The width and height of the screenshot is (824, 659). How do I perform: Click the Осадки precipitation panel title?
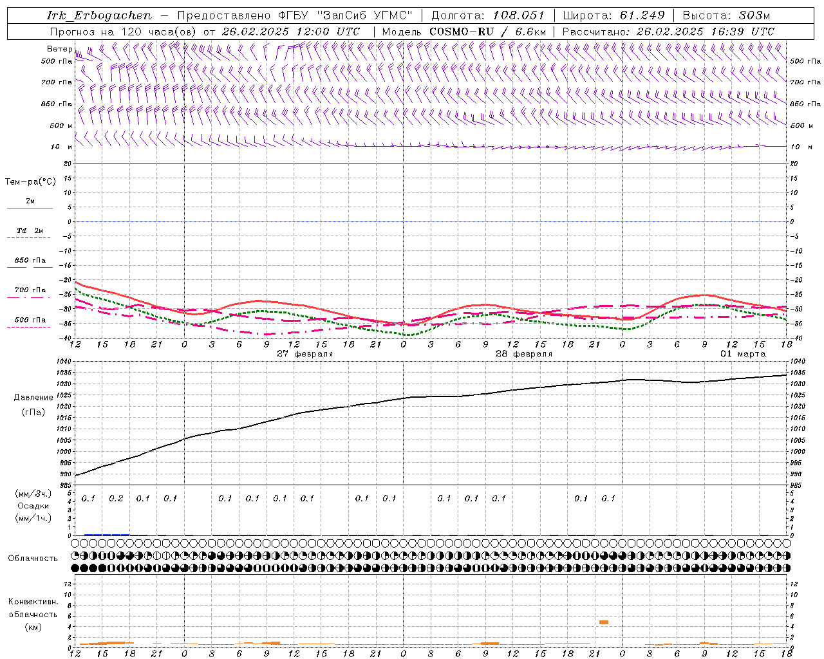(x=34, y=506)
